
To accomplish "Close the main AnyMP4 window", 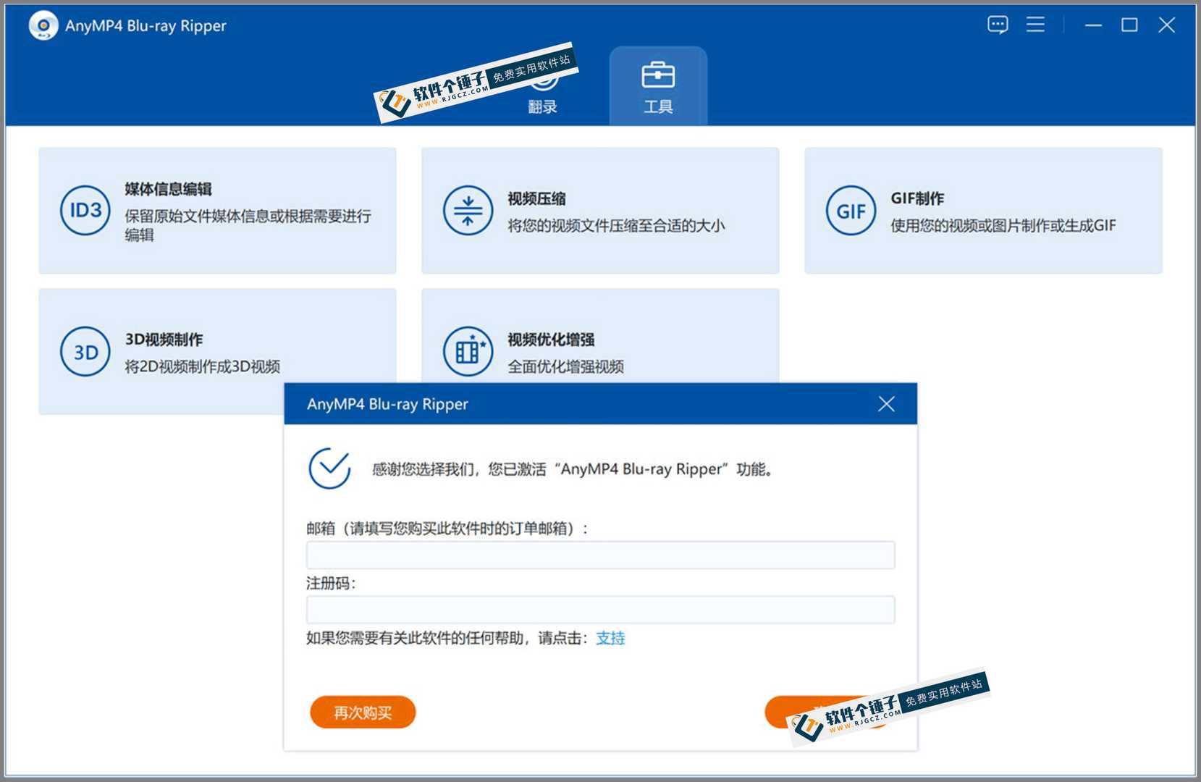I will [1166, 25].
